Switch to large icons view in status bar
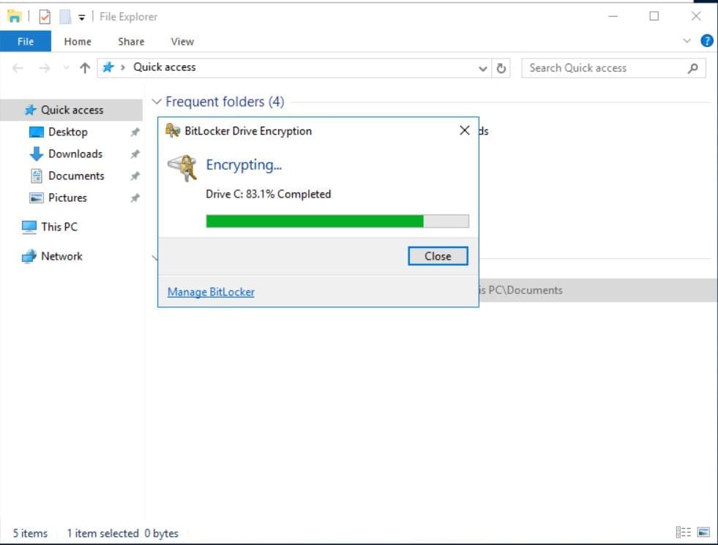This screenshot has width=718, height=545. coord(703,533)
